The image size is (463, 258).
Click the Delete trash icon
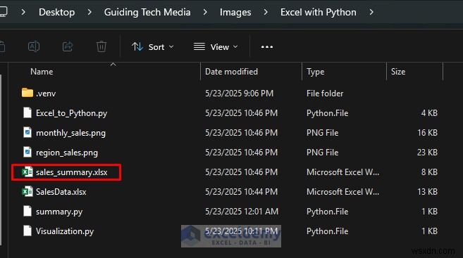[101, 46]
